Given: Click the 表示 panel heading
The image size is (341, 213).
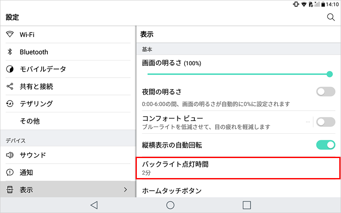Looking at the screenshot, I should click(147, 34).
